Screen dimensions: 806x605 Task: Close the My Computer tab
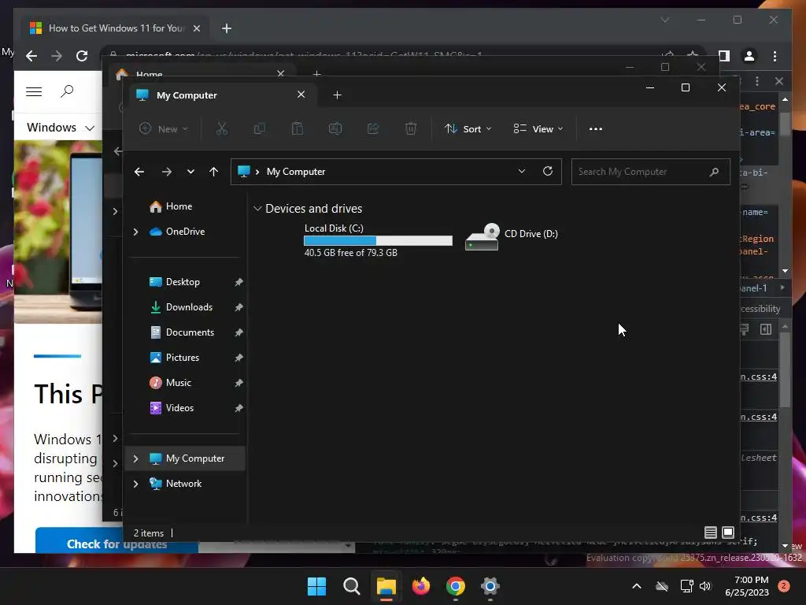(301, 95)
